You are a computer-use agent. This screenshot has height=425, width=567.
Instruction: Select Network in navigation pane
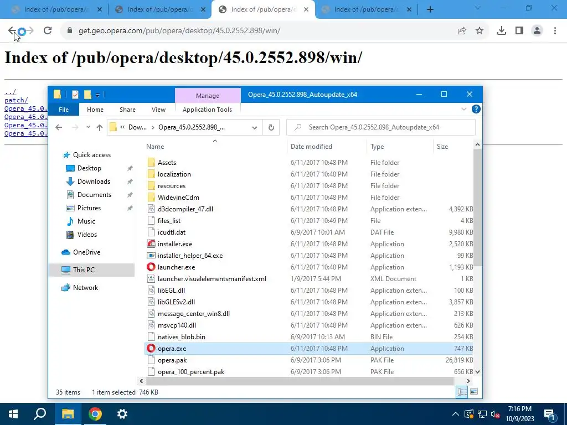pyautogui.click(x=85, y=288)
